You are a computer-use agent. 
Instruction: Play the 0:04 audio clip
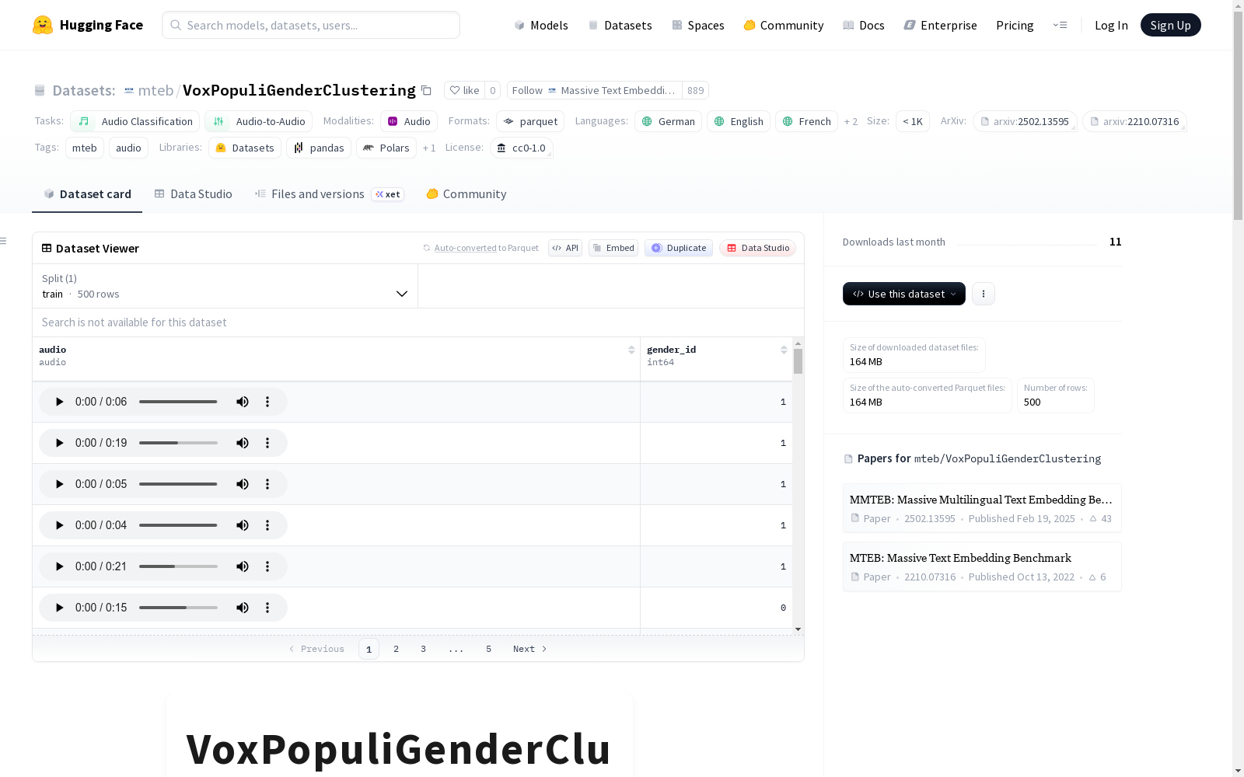[x=59, y=525]
